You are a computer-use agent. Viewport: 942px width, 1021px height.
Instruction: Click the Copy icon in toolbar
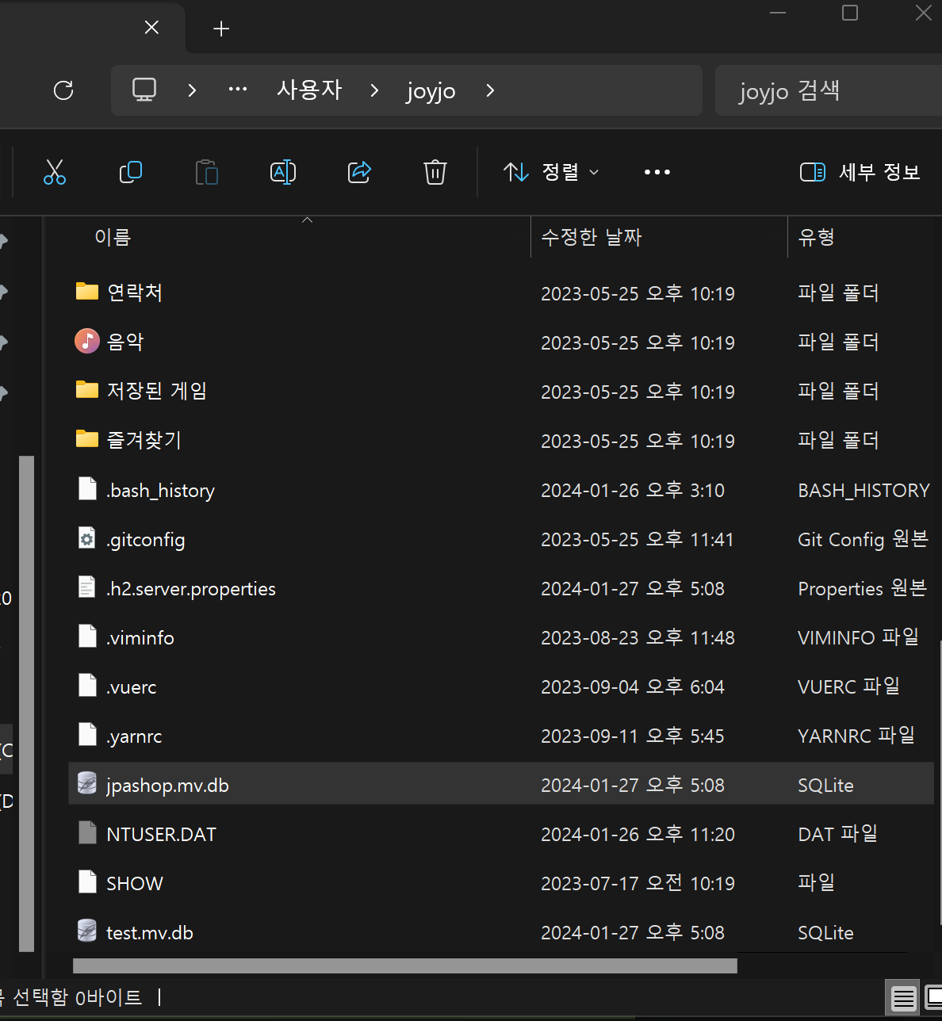pyautogui.click(x=131, y=172)
